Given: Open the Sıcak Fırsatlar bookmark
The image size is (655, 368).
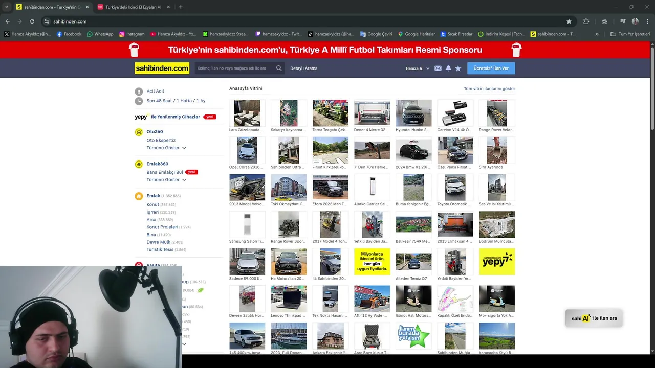Looking at the screenshot, I should [x=456, y=34].
